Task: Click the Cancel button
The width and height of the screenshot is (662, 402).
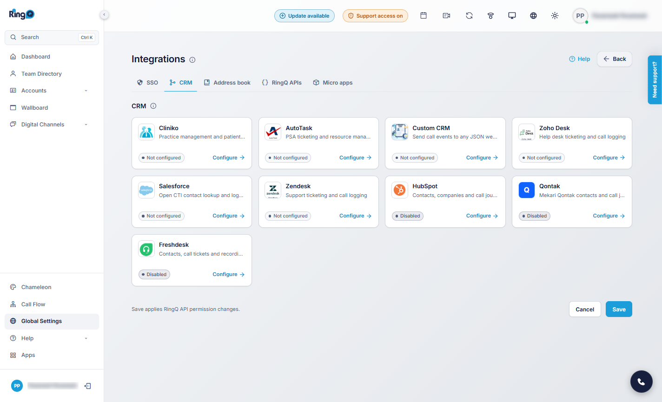Action: tap(585, 310)
